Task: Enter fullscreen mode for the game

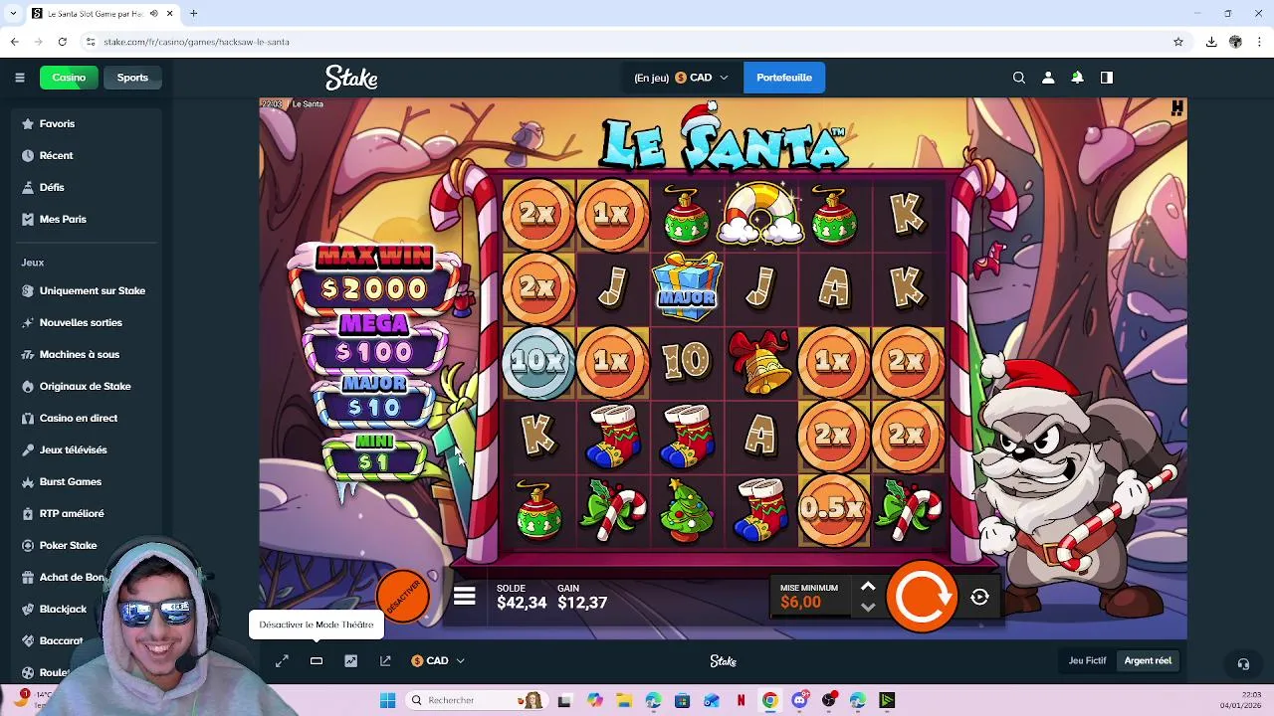Action: (x=282, y=660)
